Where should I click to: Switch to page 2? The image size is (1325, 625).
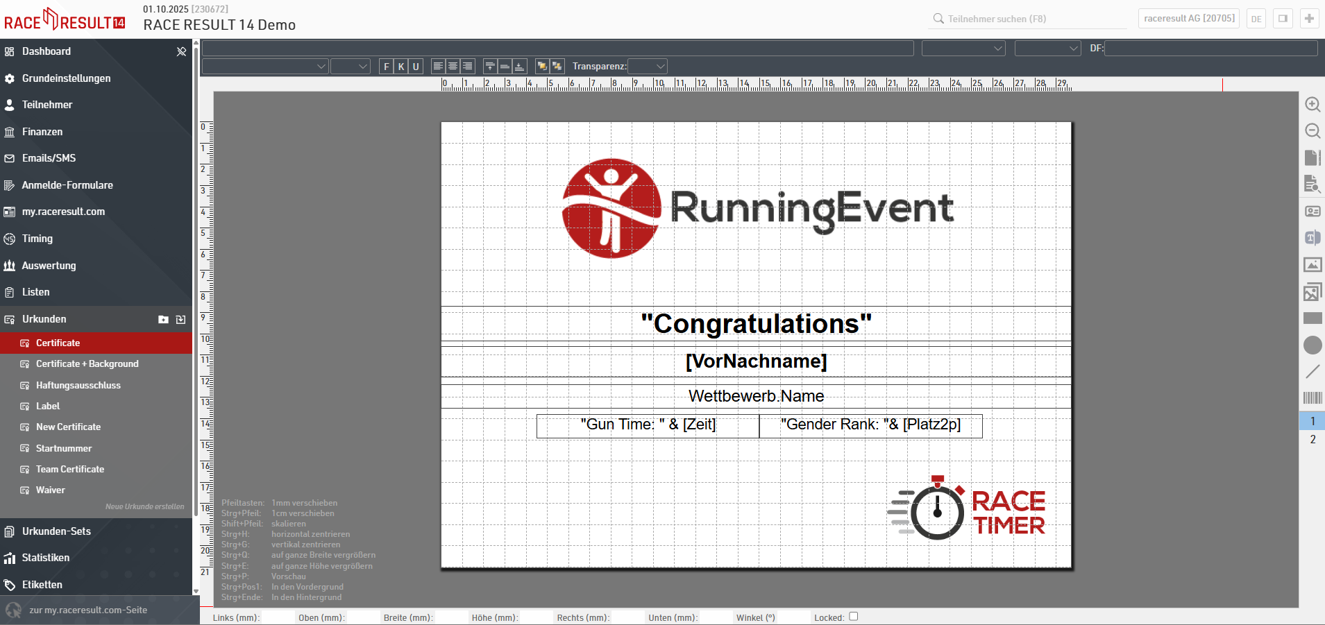pyautogui.click(x=1312, y=439)
